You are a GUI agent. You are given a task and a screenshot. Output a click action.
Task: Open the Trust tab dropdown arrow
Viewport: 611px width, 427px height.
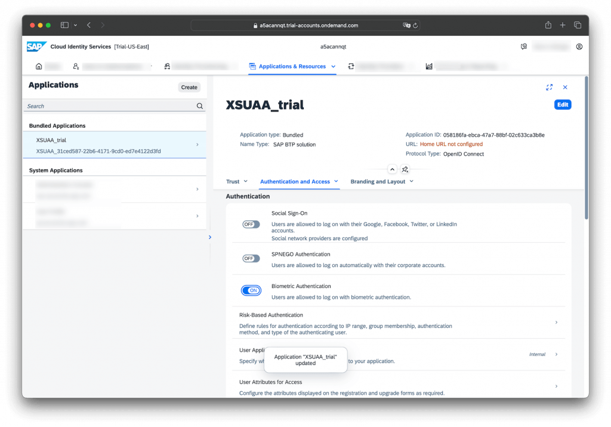(x=245, y=181)
